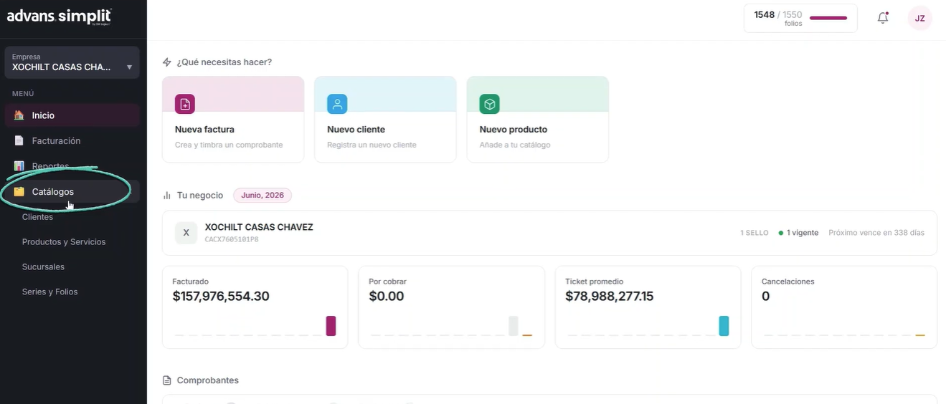Click the Catálogos folder icon
Viewport: 946px width, 404px height.
click(19, 192)
